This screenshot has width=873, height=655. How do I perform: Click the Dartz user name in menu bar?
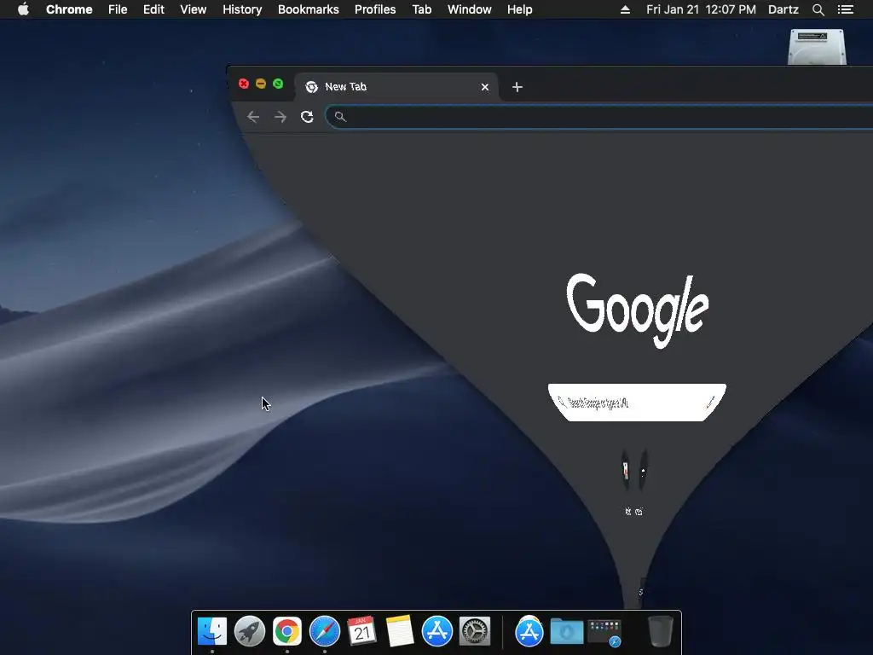coord(783,9)
